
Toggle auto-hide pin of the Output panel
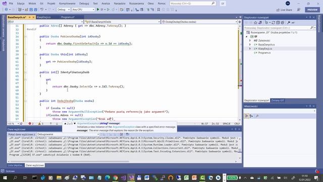[236, 129]
